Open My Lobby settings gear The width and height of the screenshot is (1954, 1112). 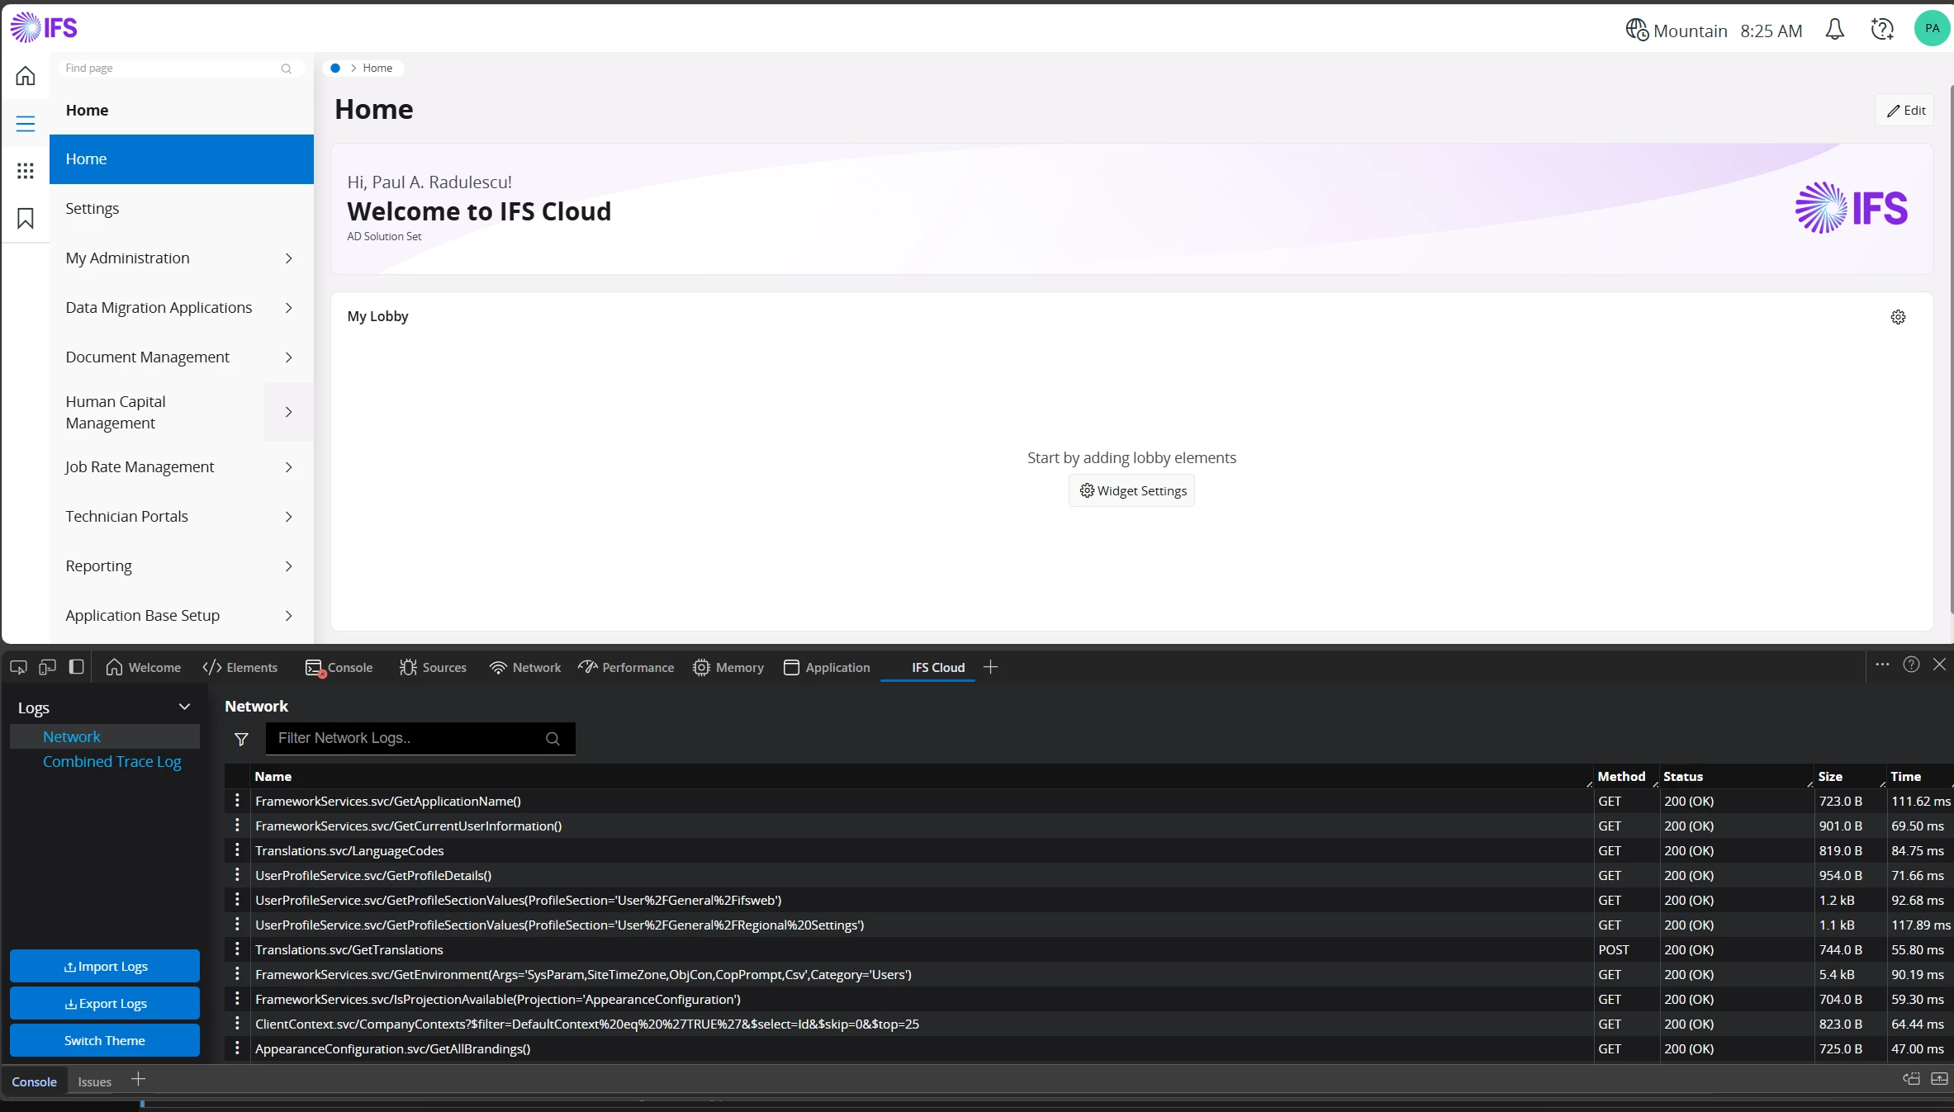1897,317
